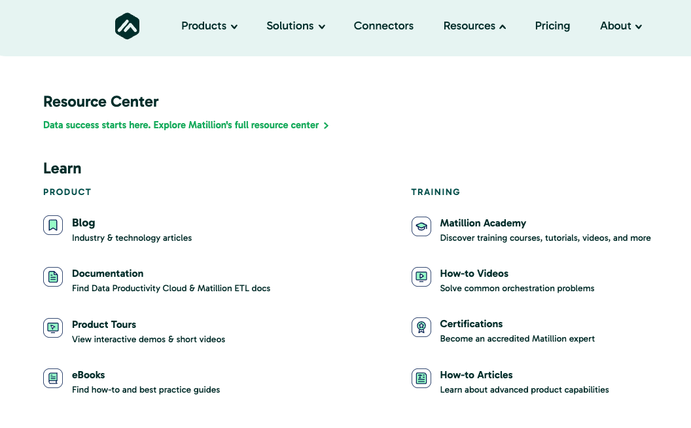This screenshot has height=428, width=691.
Task: Click the Learn heading
Action: 62,168
